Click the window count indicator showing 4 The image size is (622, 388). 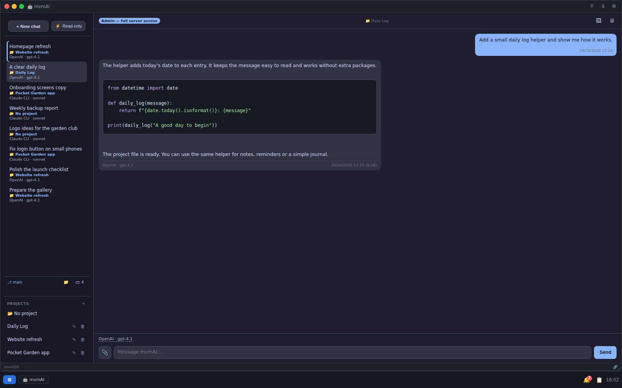(x=80, y=282)
